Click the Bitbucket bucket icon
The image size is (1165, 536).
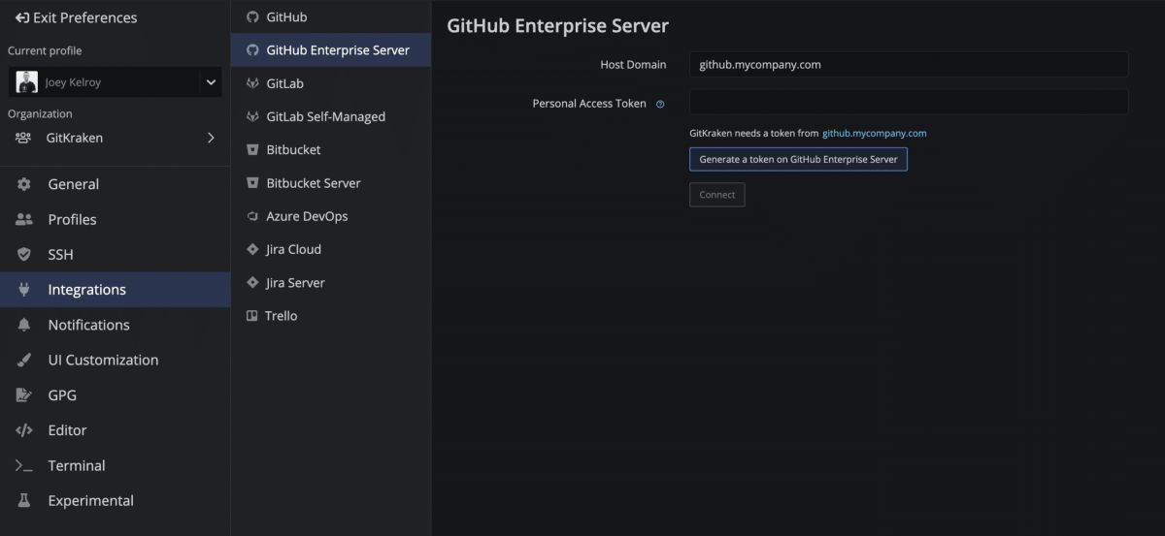coord(252,149)
